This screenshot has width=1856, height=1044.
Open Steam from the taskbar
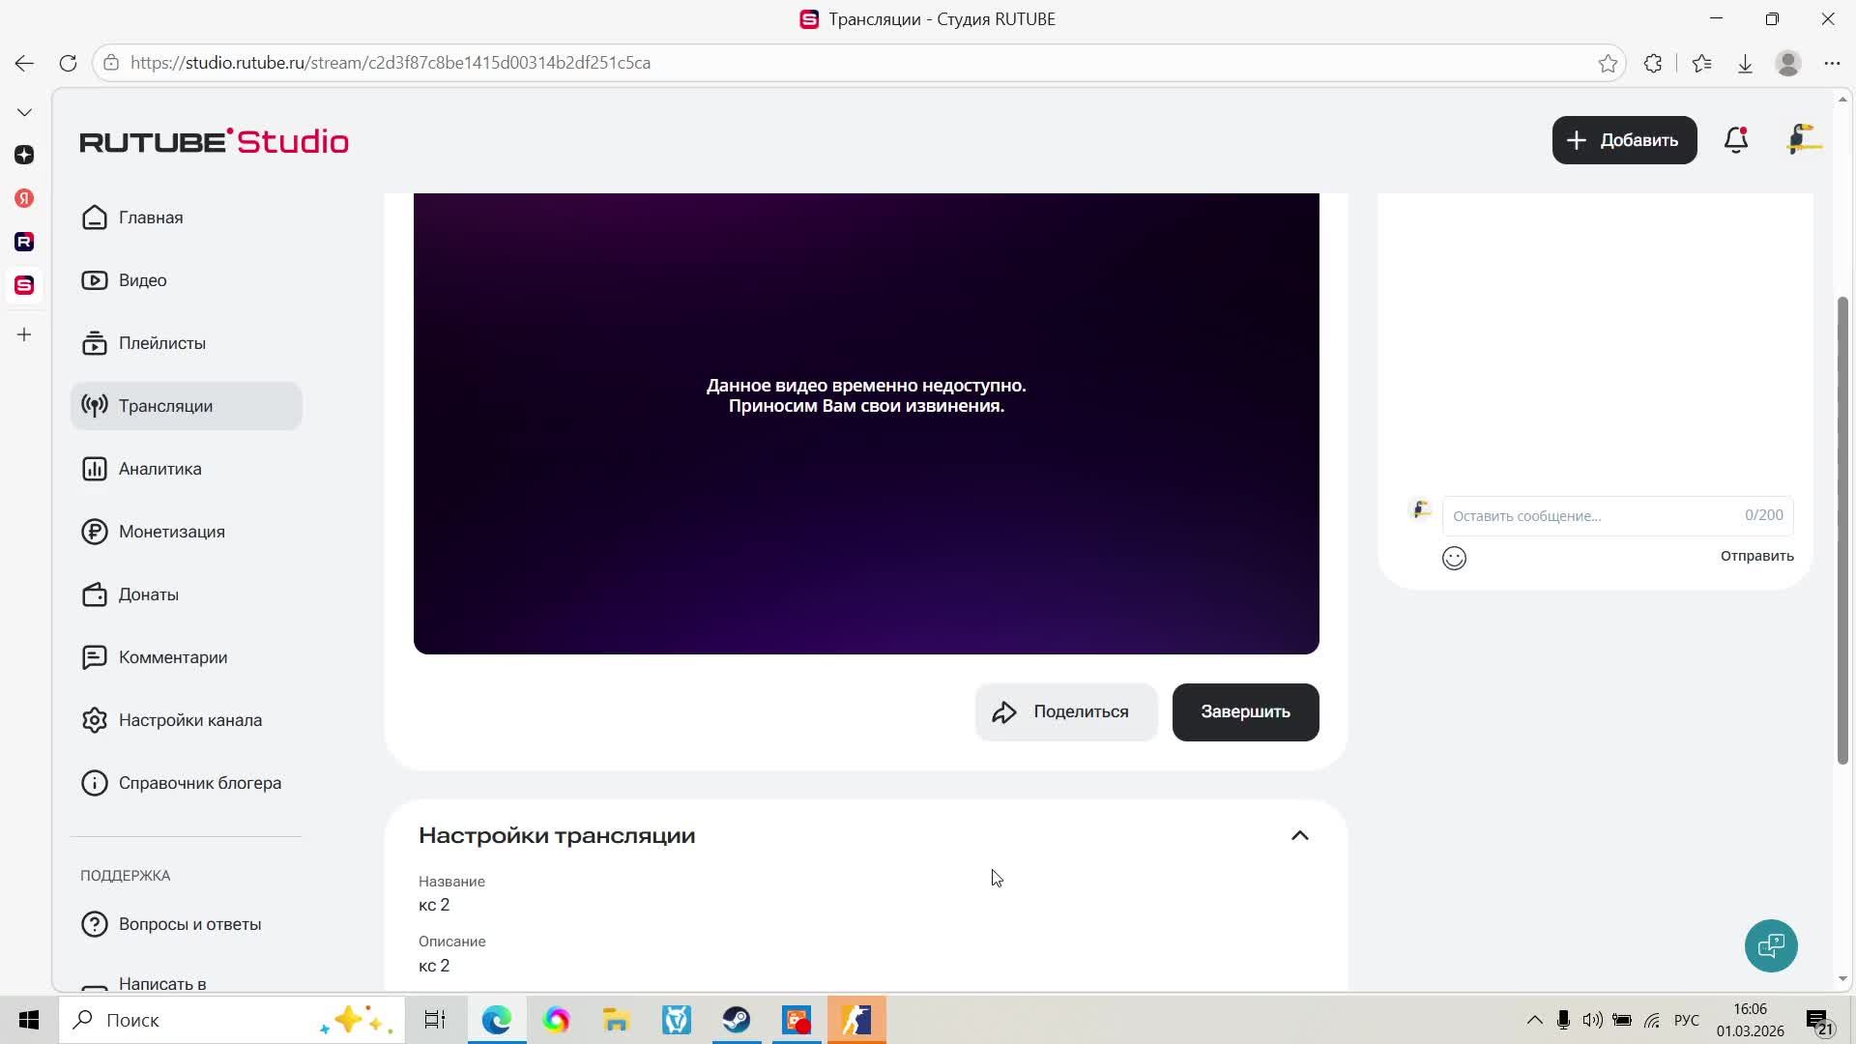click(737, 1020)
